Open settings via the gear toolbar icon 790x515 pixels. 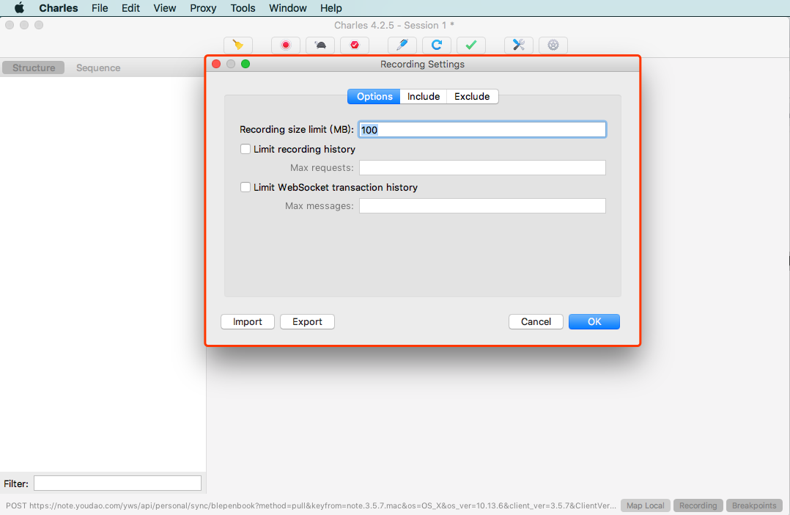click(x=553, y=45)
